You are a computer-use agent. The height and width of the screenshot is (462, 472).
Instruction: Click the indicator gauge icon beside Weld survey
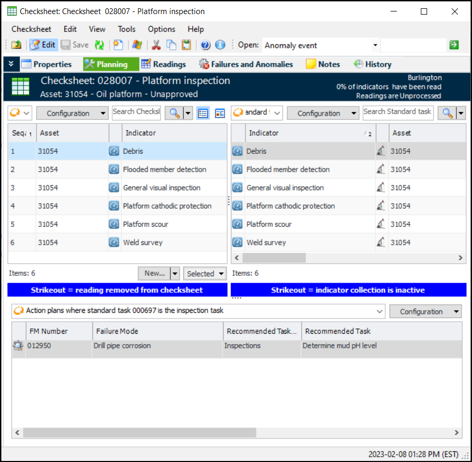point(114,242)
